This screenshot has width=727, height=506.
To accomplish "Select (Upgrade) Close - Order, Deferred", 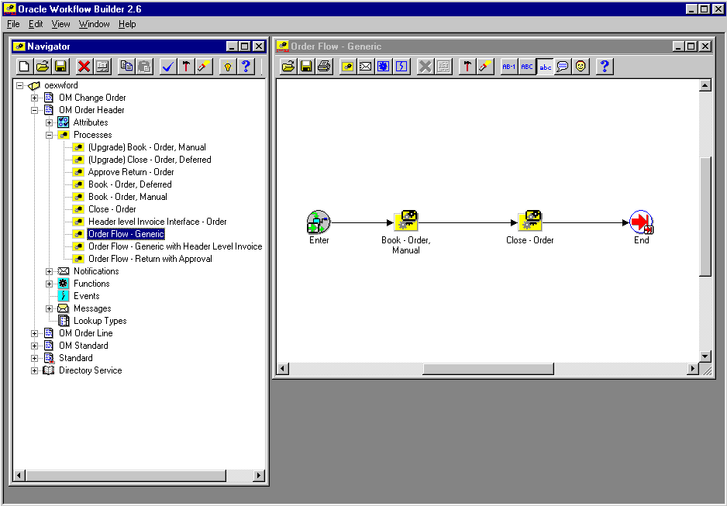I will click(150, 160).
